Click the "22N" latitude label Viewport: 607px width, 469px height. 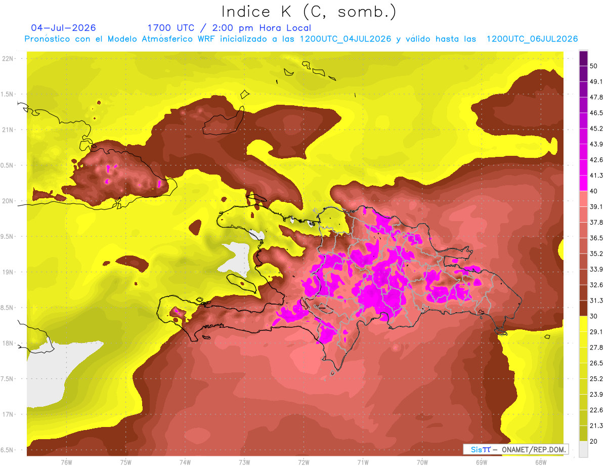[x=9, y=59]
